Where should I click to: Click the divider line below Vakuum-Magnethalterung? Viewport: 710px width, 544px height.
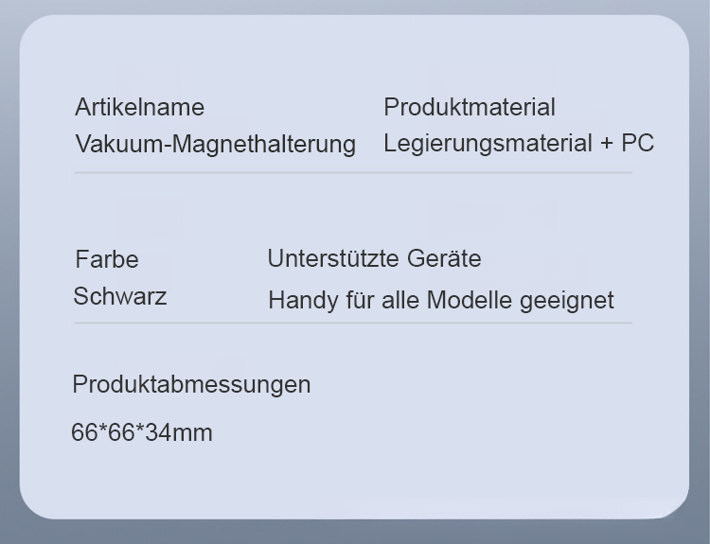[352, 172]
